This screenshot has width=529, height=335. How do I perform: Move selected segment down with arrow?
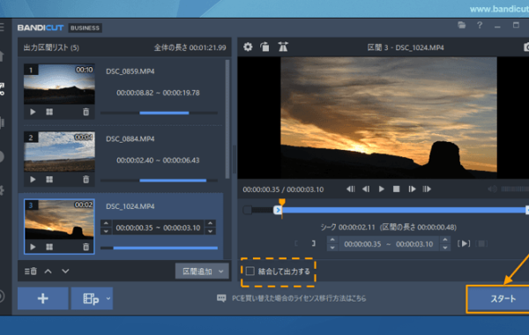[65, 272]
